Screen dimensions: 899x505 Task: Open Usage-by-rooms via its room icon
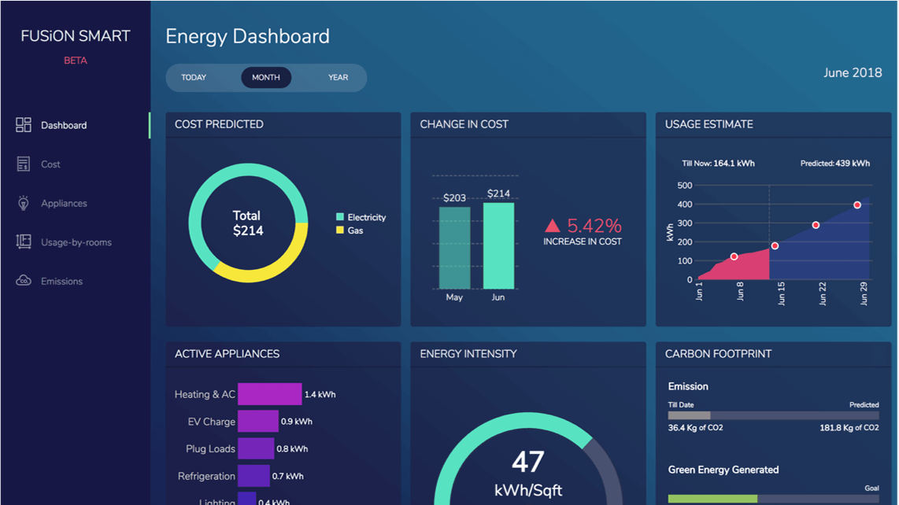click(22, 241)
